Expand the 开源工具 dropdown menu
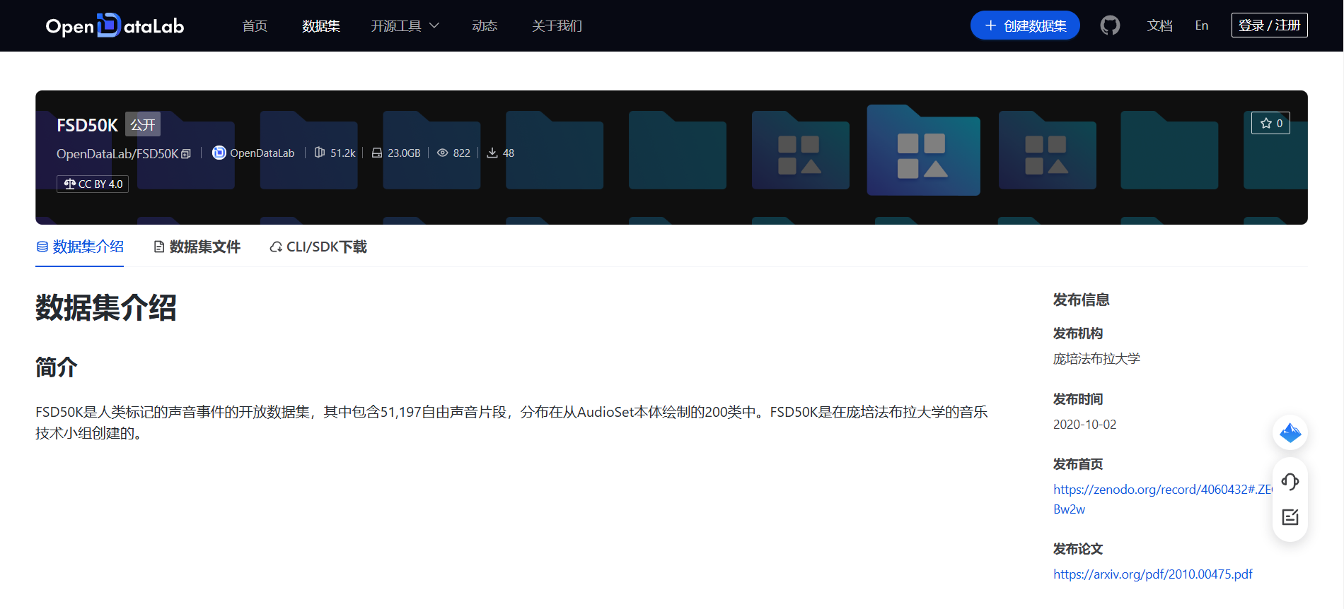 405,25
